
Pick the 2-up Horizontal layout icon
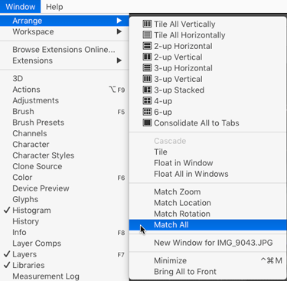(x=147, y=46)
